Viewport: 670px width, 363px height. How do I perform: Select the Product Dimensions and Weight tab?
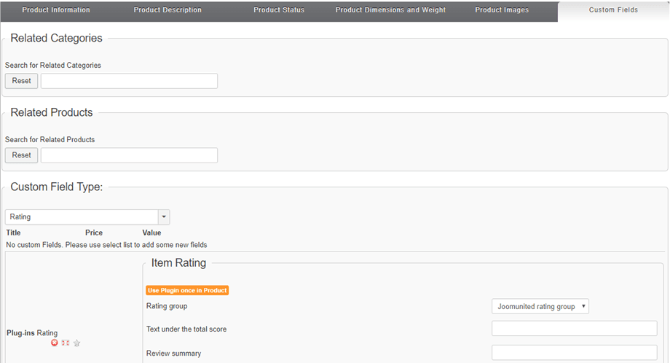pyautogui.click(x=390, y=10)
